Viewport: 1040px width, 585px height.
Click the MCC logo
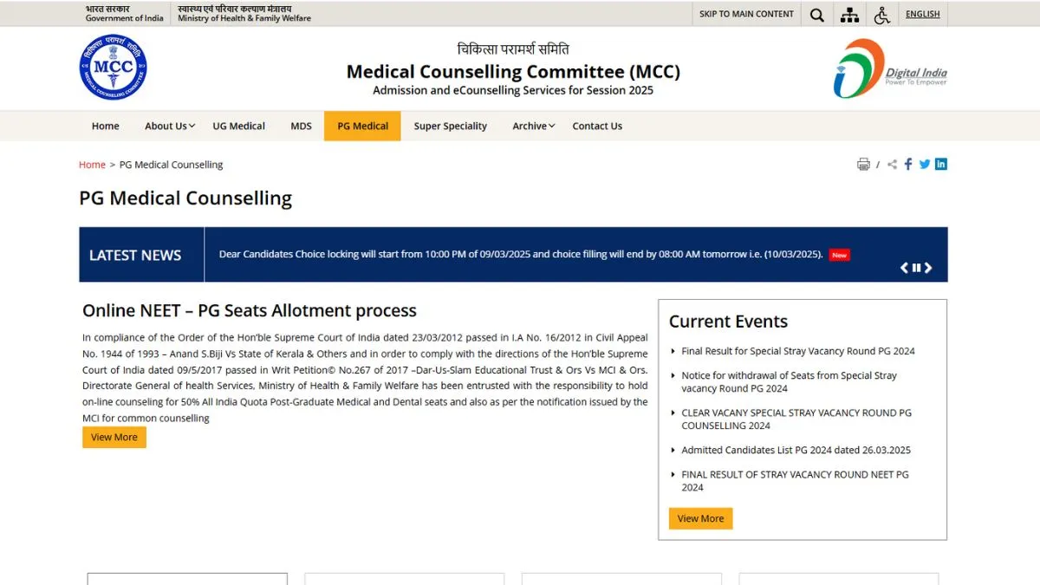pyautogui.click(x=113, y=67)
